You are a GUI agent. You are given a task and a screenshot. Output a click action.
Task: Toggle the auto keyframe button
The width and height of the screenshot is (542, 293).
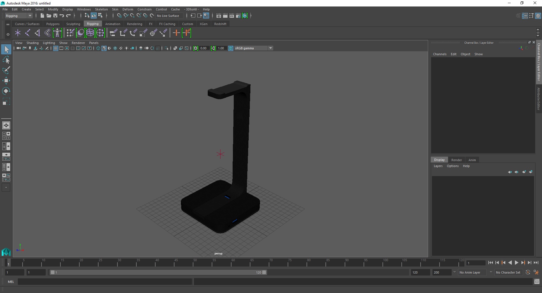[x=528, y=272]
